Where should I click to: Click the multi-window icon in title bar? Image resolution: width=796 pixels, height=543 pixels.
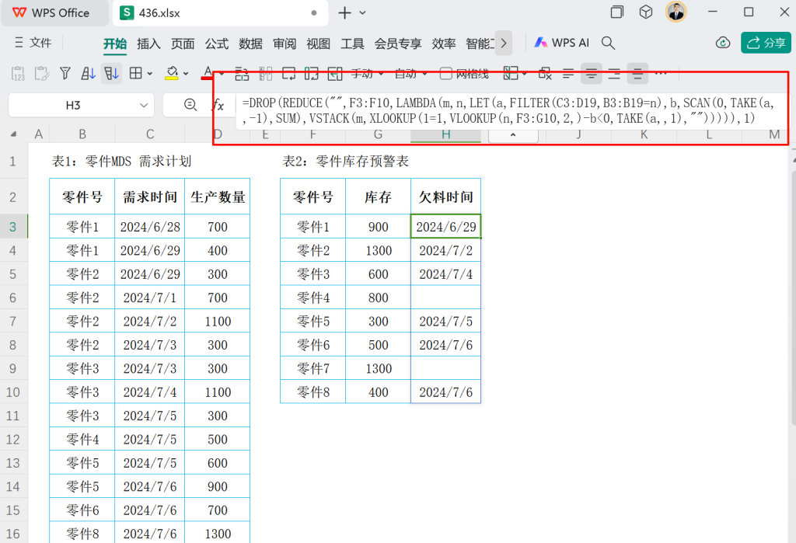tap(616, 12)
